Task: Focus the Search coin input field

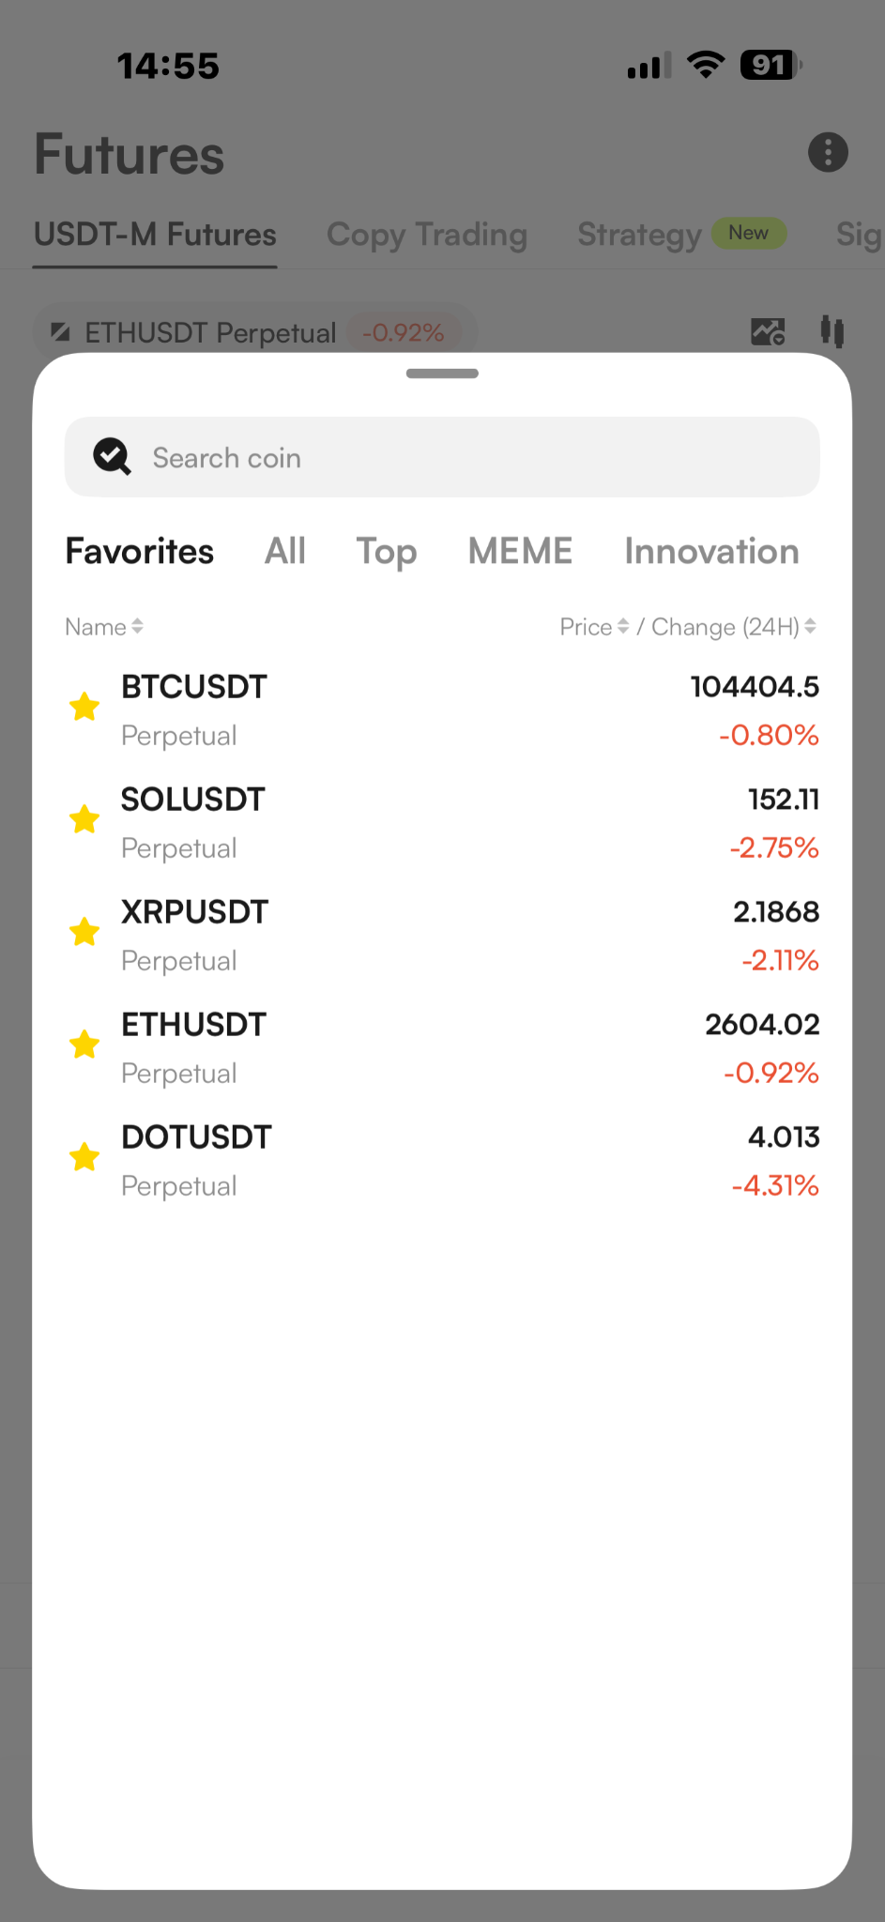Action: pyautogui.click(x=442, y=457)
